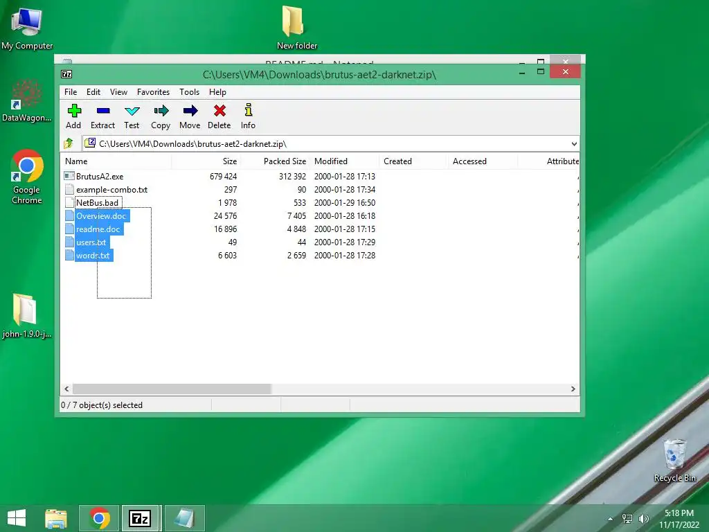Image resolution: width=709 pixels, height=532 pixels.
Task: Open the Help menu
Action: [x=217, y=92]
